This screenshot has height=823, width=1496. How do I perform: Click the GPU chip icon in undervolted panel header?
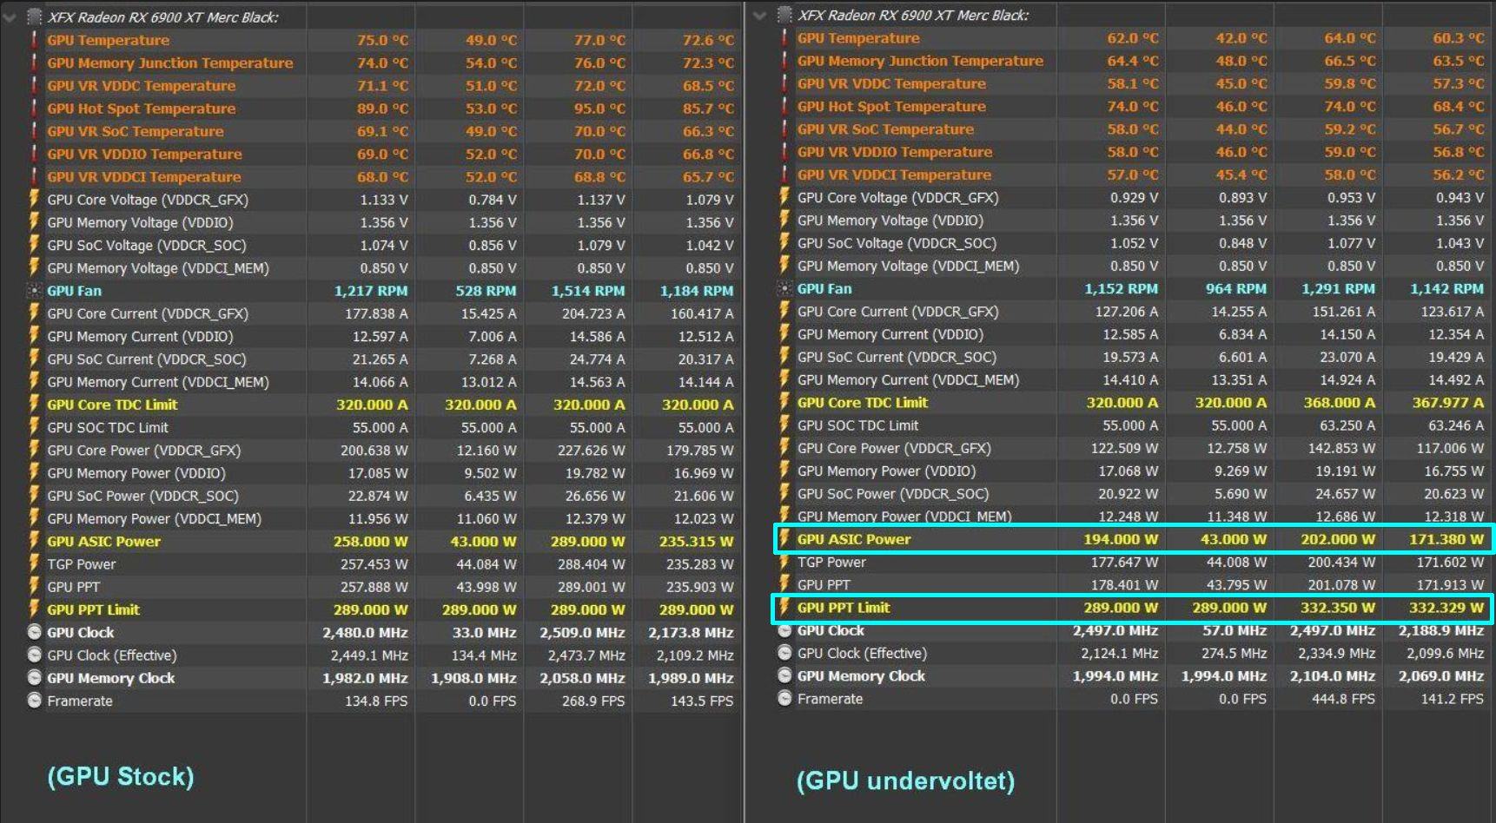(x=784, y=15)
